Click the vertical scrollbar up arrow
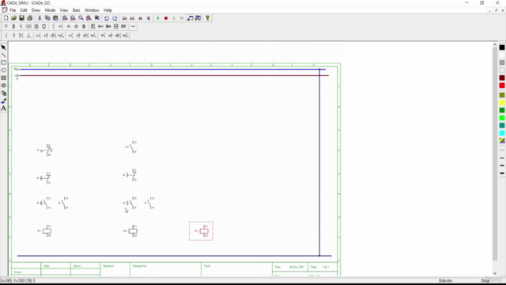This screenshot has width=506, height=285. click(495, 44)
